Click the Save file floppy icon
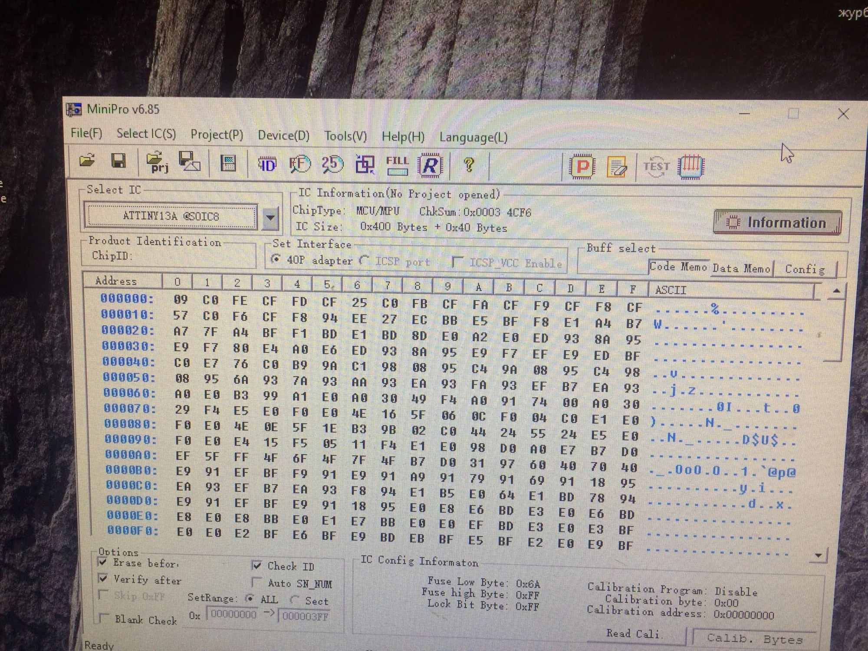This screenshot has width=868, height=651. 118,161
